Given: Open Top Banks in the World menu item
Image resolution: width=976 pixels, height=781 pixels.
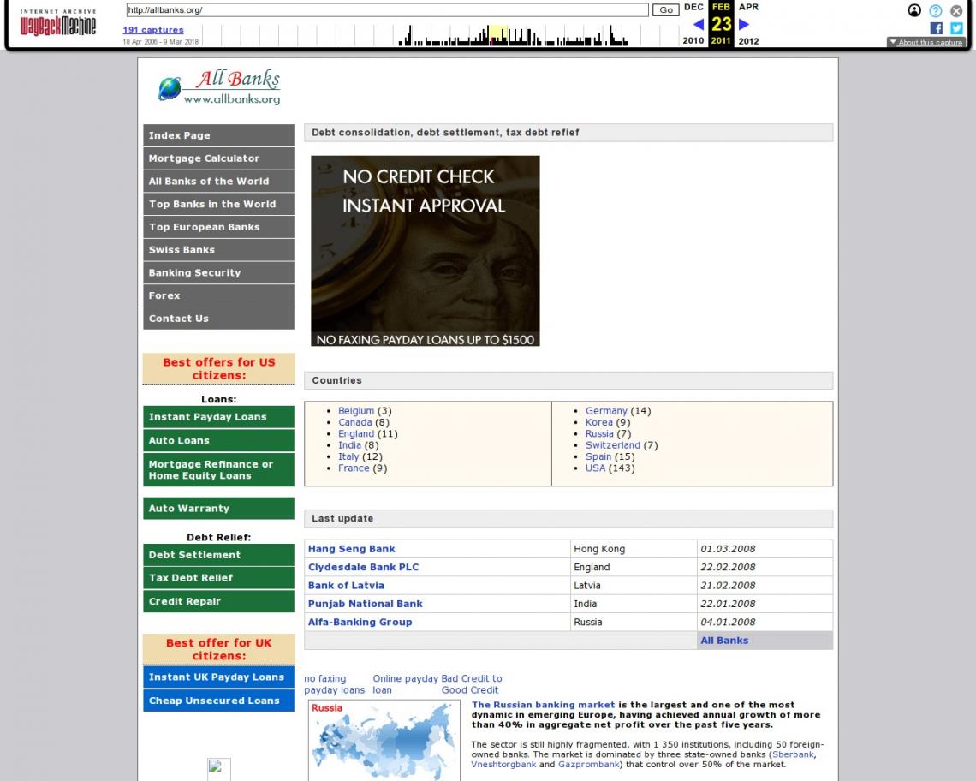Looking at the screenshot, I should 218,205.
